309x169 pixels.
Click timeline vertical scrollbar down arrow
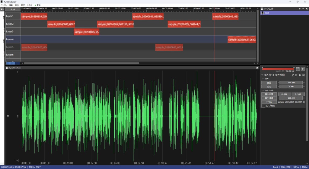(258, 63)
